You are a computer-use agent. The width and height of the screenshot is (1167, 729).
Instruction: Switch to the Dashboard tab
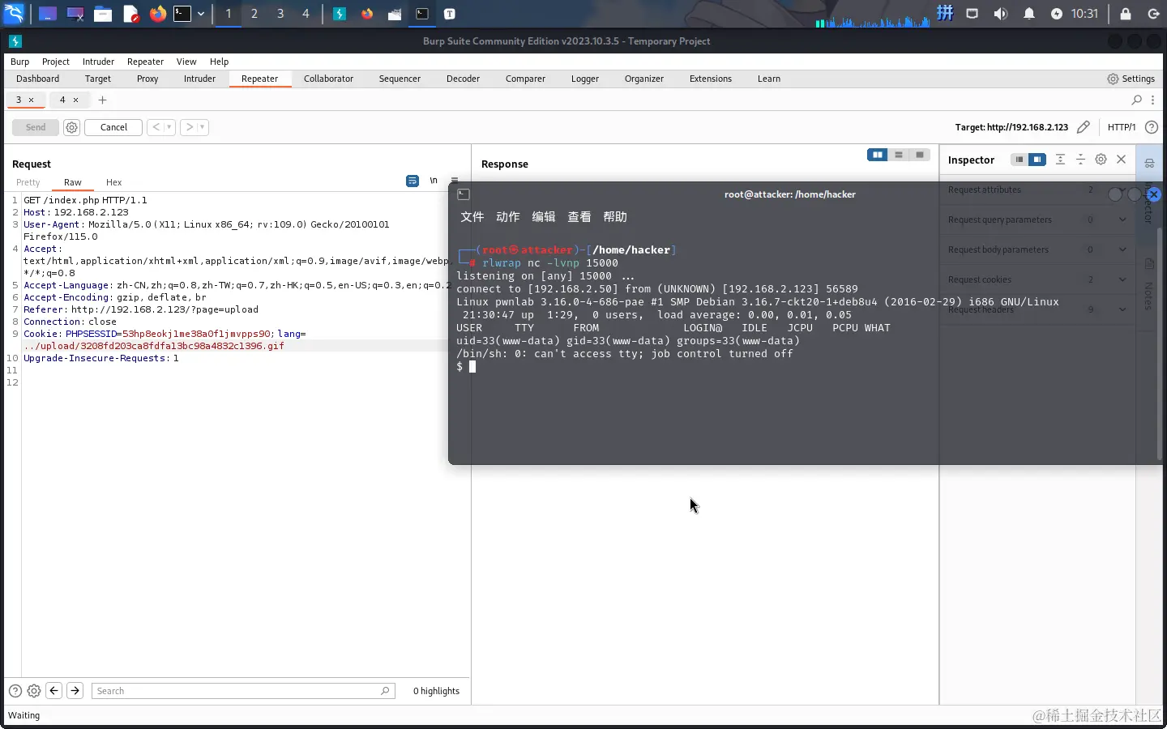37,79
